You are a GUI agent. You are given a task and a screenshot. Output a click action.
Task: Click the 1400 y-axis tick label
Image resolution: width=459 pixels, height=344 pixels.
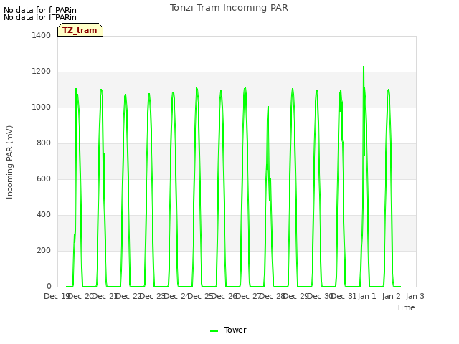(x=42, y=35)
